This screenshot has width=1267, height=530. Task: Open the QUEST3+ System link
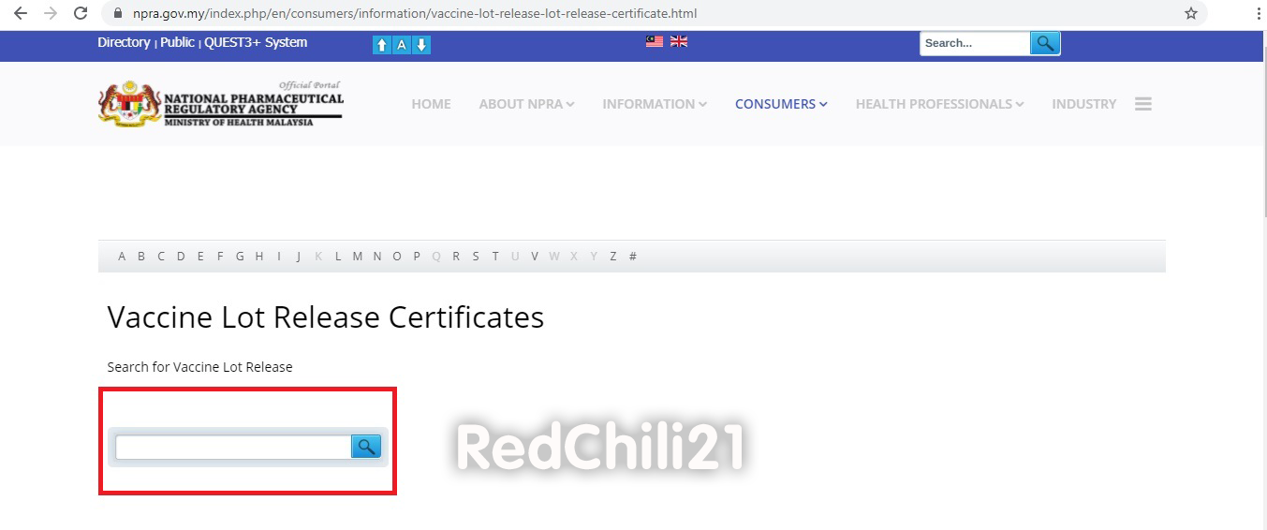(x=256, y=42)
